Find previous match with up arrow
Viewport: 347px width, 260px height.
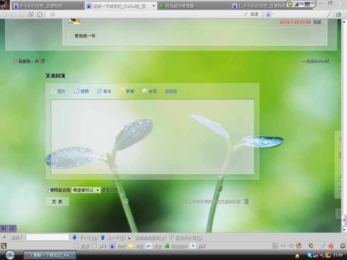coord(103,237)
